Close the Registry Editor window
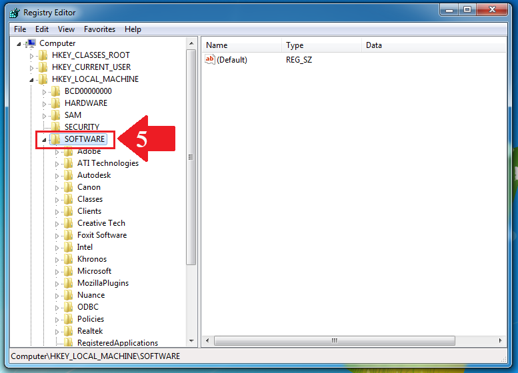518x373 pixels. tap(492, 10)
